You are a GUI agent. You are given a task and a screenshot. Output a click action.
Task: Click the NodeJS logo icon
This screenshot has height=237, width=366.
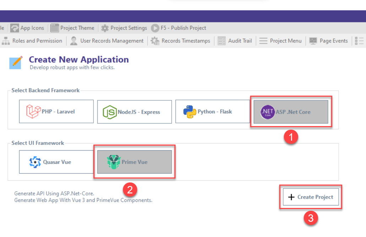click(x=109, y=112)
